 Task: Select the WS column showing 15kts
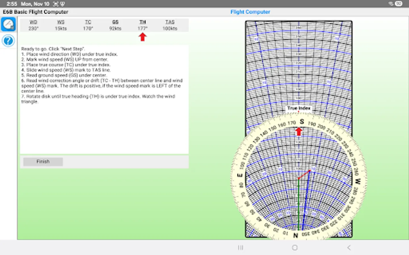[61, 25]
